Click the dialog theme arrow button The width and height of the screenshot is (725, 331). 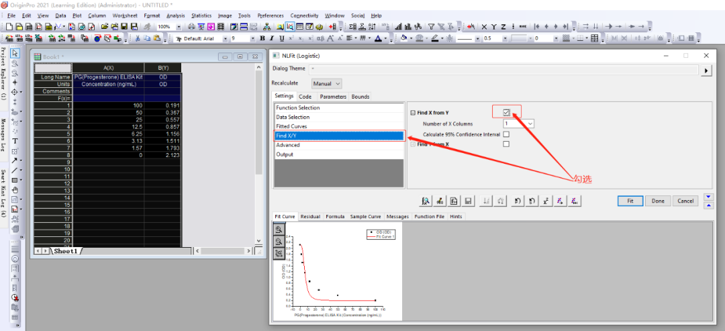click(706, 69)
